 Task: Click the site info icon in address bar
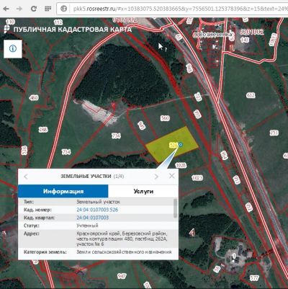point(64,9)
